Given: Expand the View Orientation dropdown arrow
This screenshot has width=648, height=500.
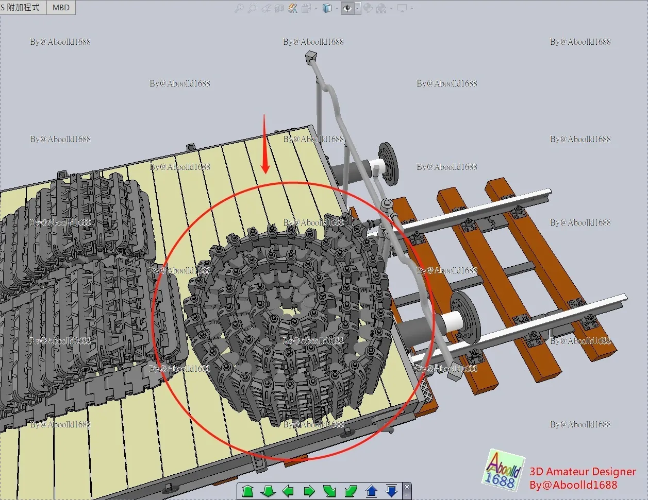Looking at the screenshot, I should pyautogui.click(x=316, y=8).
